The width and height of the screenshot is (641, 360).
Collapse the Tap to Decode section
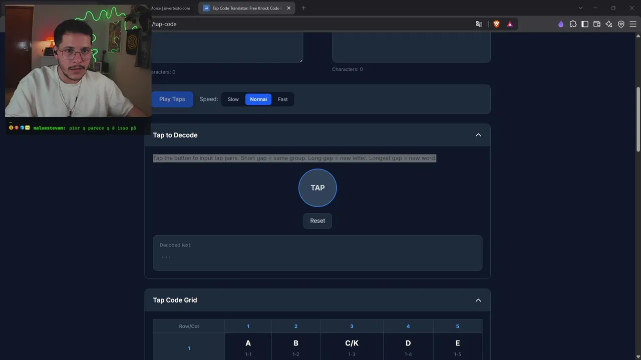coord(478,135)
